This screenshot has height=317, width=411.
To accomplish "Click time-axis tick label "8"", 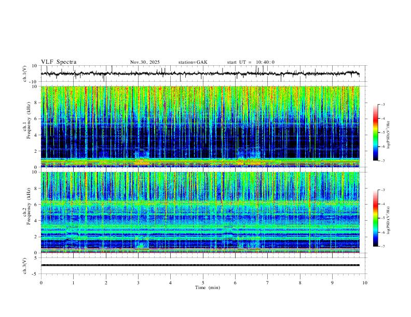I will 300,283.
